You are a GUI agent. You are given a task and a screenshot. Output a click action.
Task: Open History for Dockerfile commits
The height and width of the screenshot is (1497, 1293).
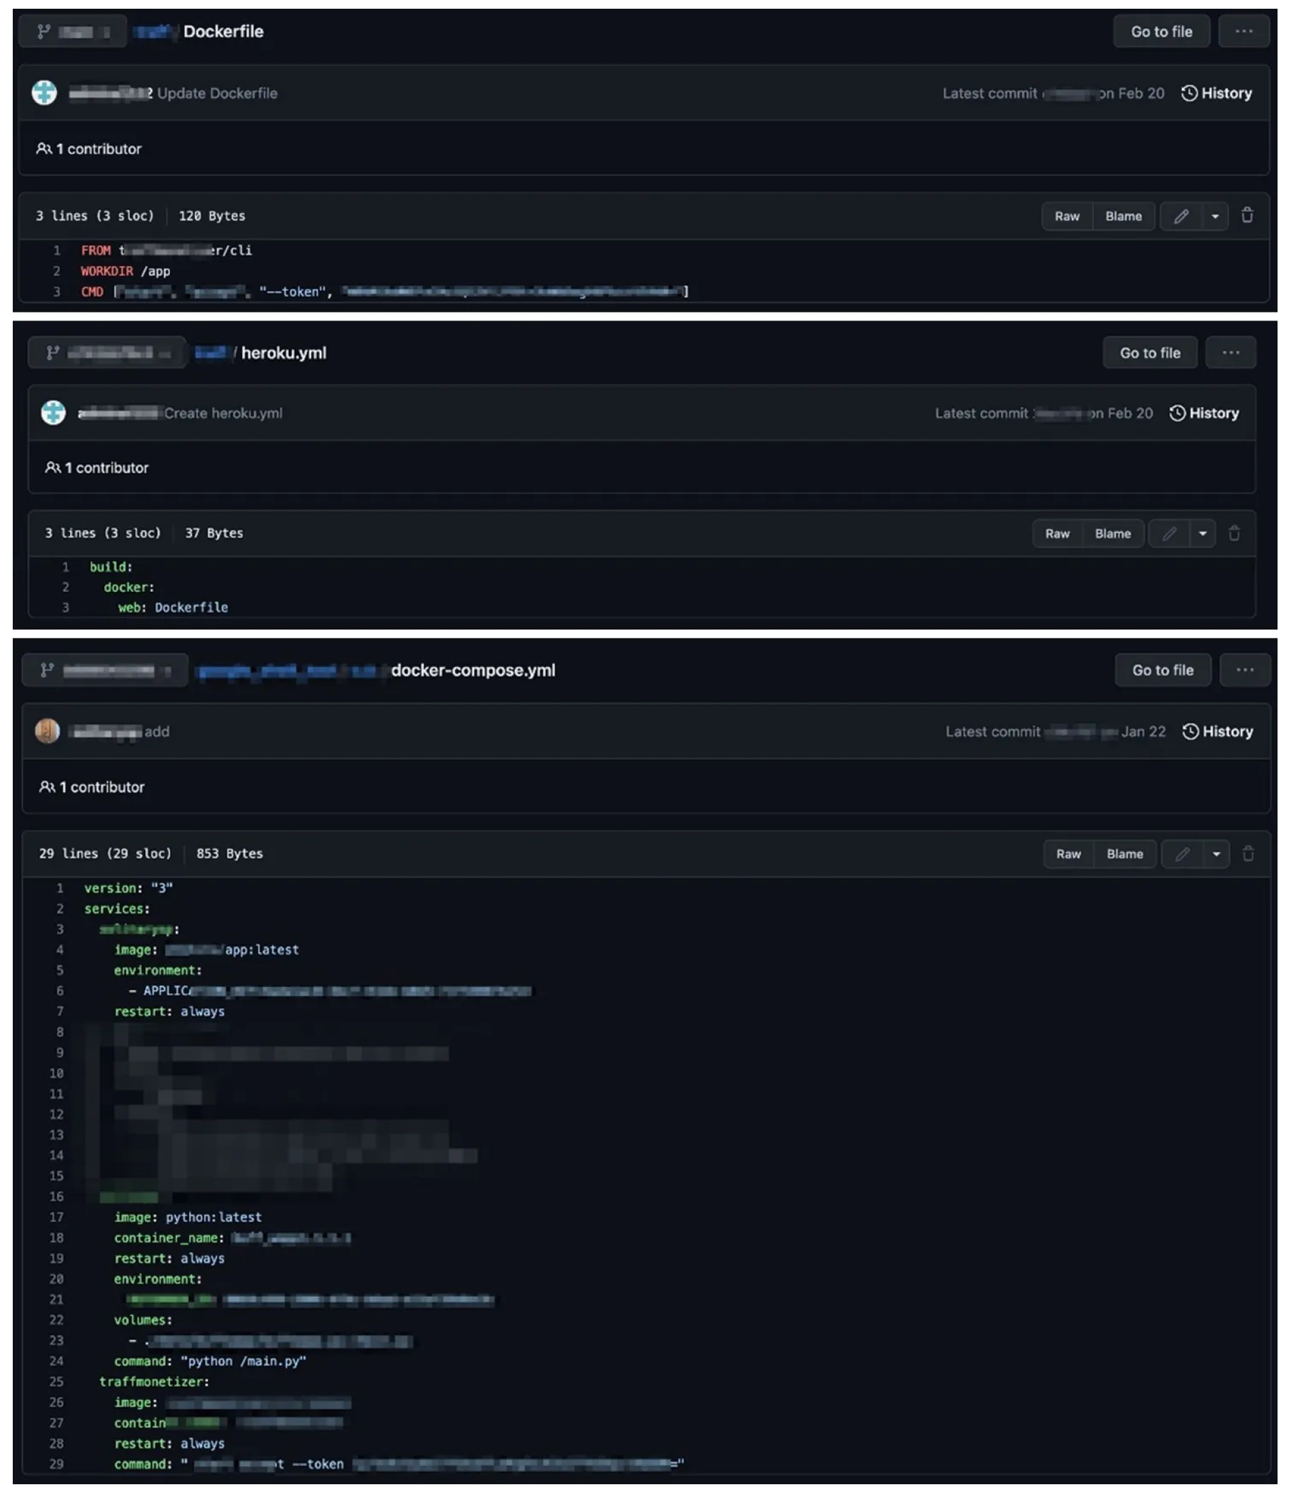(x=1216, y=93)
